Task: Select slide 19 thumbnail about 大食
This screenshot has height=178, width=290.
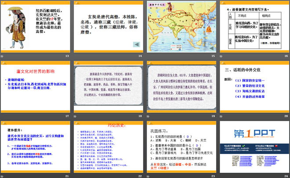Action: (181, 87)
